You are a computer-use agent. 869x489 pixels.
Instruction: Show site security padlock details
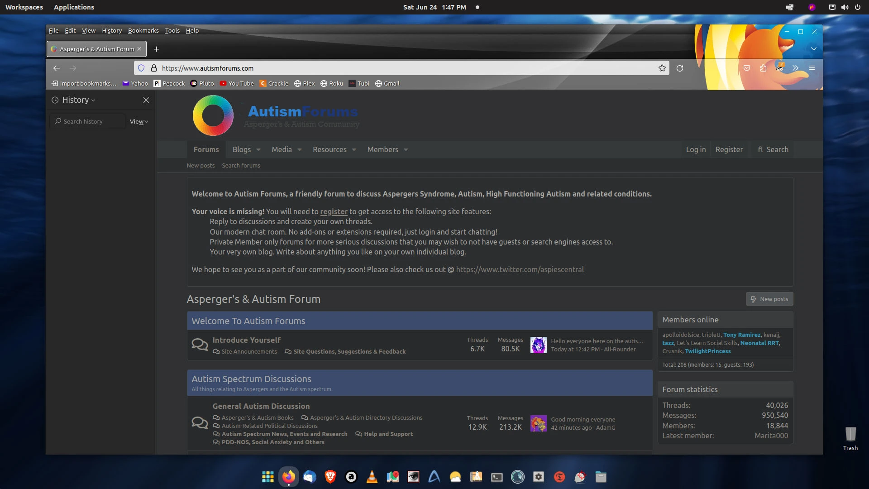(x=154, y=68)
